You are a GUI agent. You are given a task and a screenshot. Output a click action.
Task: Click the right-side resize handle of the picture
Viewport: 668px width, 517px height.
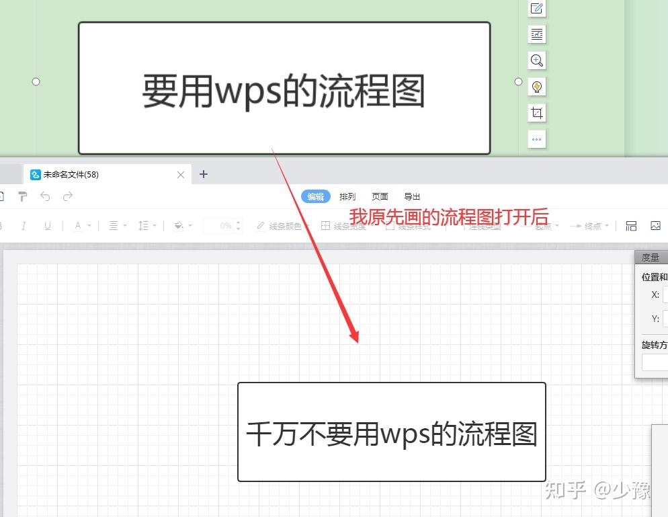518,81
